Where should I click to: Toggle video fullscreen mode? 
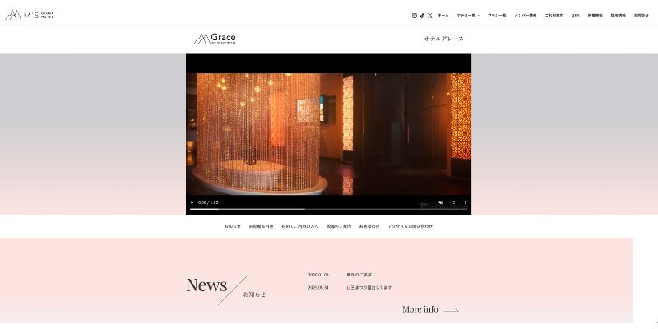coord(453,202)
